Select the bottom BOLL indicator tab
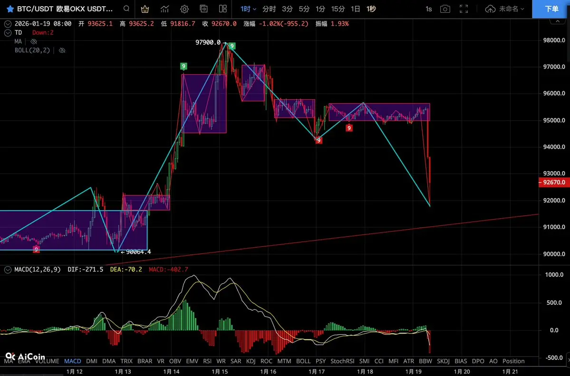The height and width of the screenshot is (376, 570). click(303, 361)
